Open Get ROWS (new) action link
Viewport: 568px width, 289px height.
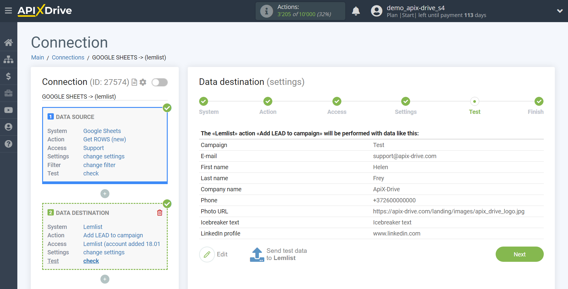point(105,139)
